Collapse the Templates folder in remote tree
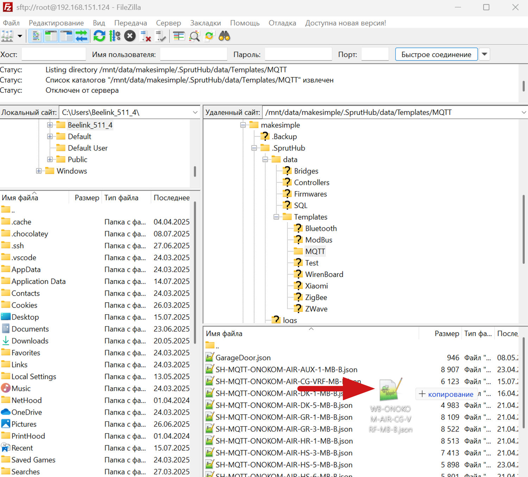Screen dimensions: 528x477 (276, 217)
